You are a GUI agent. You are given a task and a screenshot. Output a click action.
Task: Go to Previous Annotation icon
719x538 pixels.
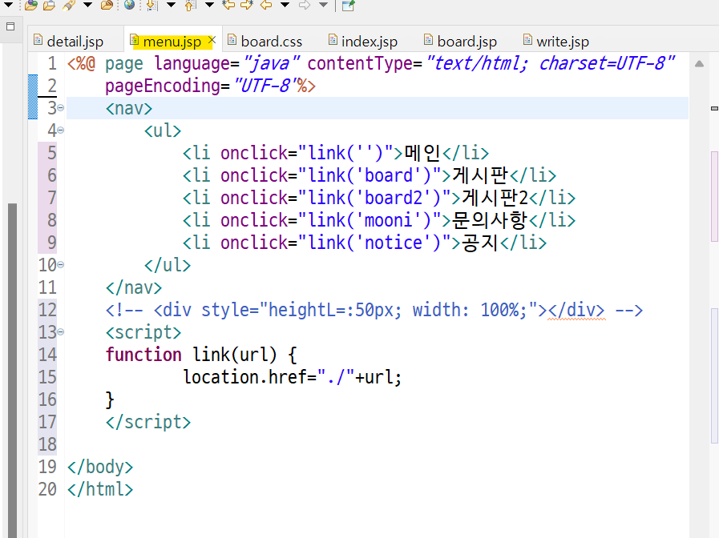pyautogui.click(x=190, y=5)
